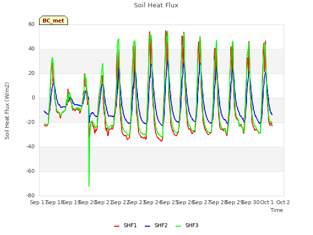
Task: Click the green spike near -72 W/m2
Action: pos(89,185)
